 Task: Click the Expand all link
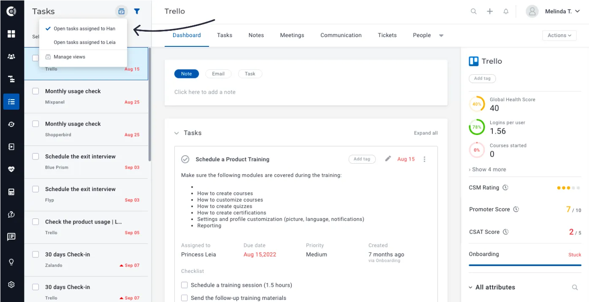click(x=426, y=133)
